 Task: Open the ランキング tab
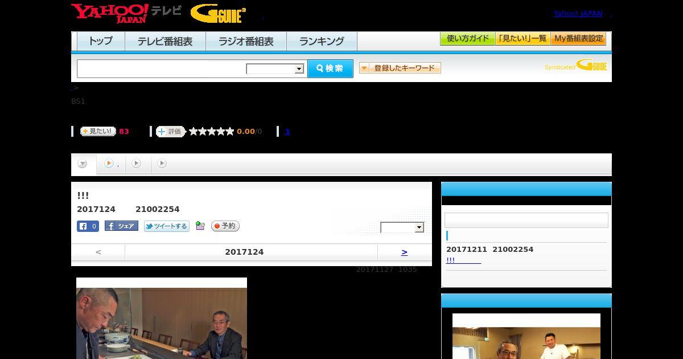click(x=322, y=41)
